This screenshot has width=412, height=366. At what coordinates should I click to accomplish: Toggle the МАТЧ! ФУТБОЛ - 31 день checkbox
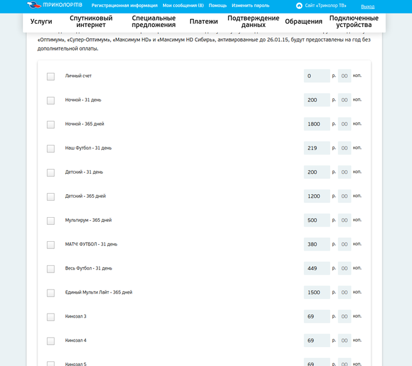(x=51, y=245)
